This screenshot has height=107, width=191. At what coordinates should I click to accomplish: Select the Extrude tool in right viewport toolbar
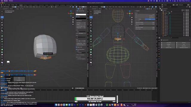(x=91, y=36)
